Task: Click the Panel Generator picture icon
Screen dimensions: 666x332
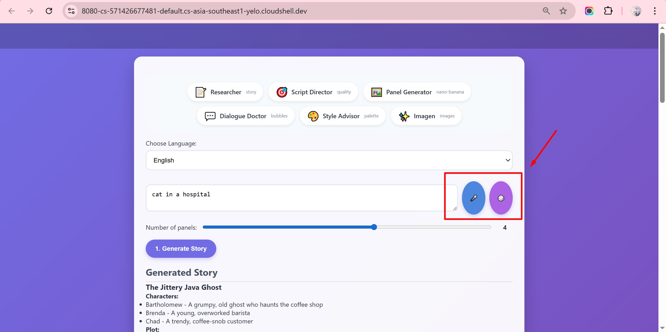Action: point(376,92)
